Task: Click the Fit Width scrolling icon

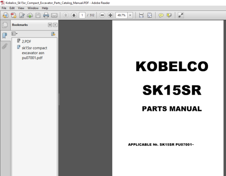Action: click(x=141, y=15)
